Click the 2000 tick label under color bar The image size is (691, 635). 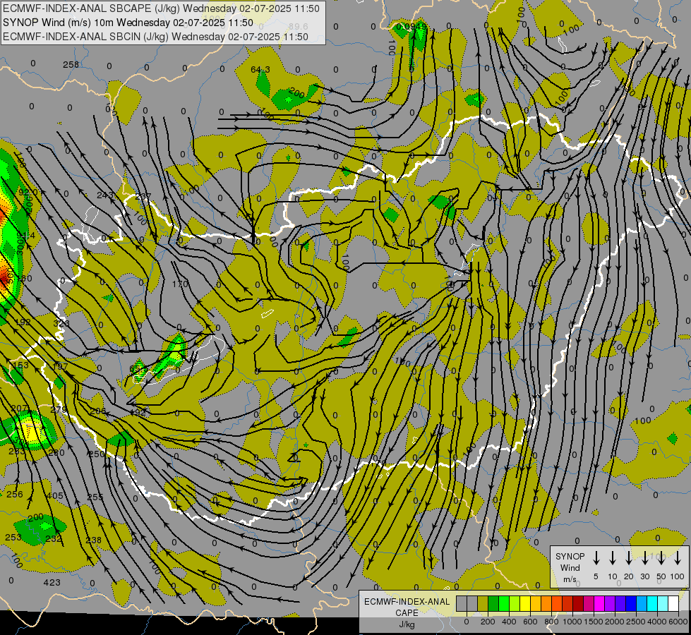coord(615,622)
